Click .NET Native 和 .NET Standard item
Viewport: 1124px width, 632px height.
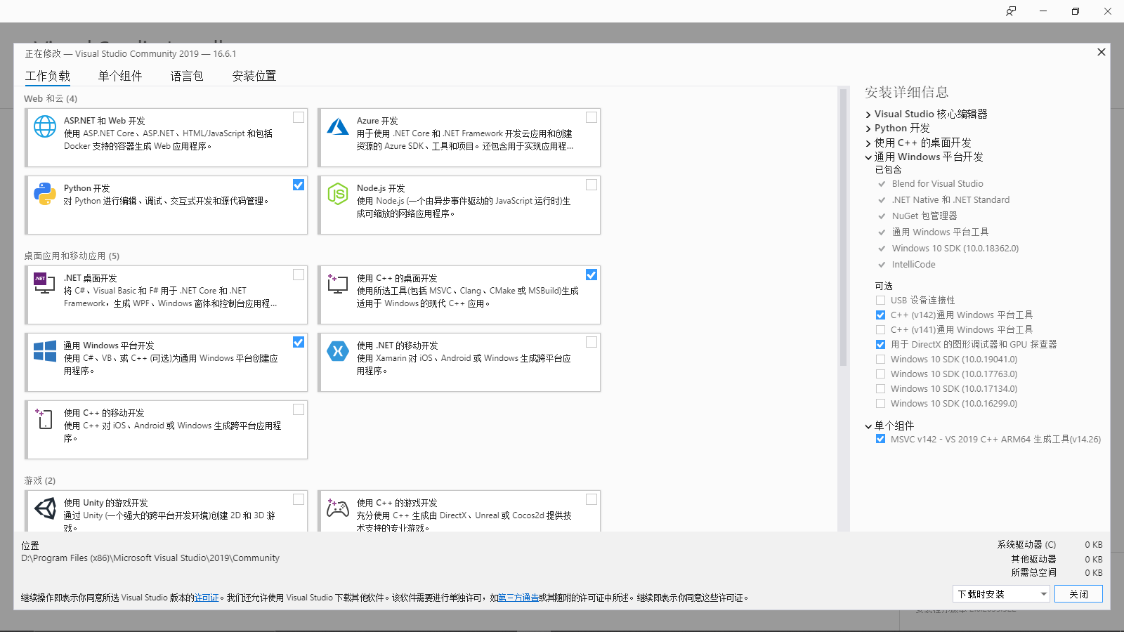[950, 200]
